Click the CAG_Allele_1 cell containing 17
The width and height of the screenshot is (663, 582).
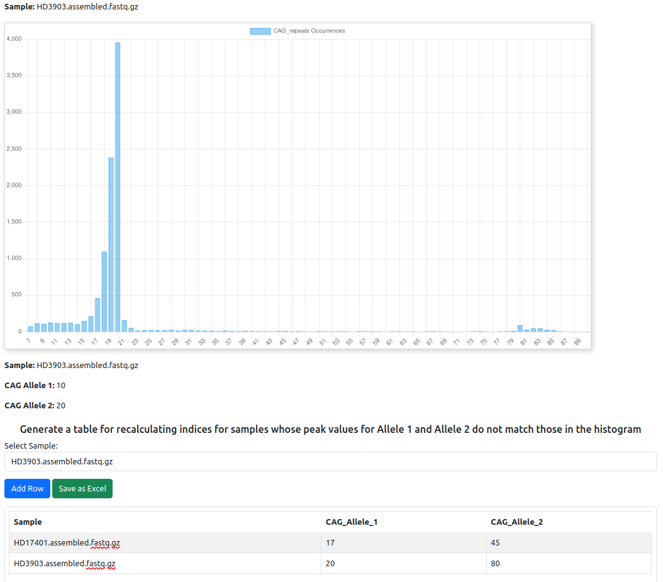point(403,542)
